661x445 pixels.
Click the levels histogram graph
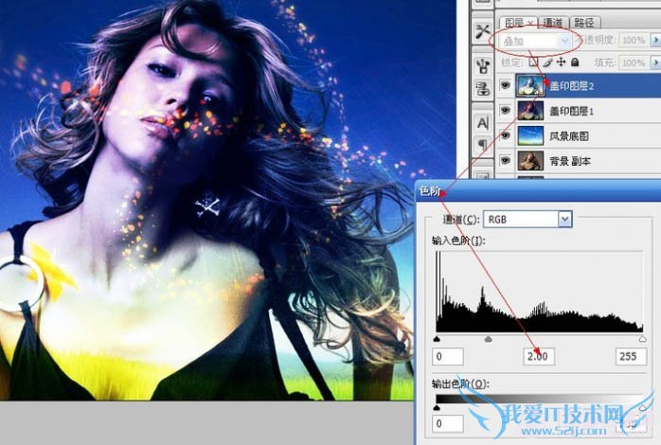click(540, 292)
